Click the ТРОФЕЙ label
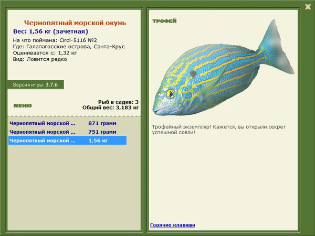315x236 pixels. [x=164, y=21]
